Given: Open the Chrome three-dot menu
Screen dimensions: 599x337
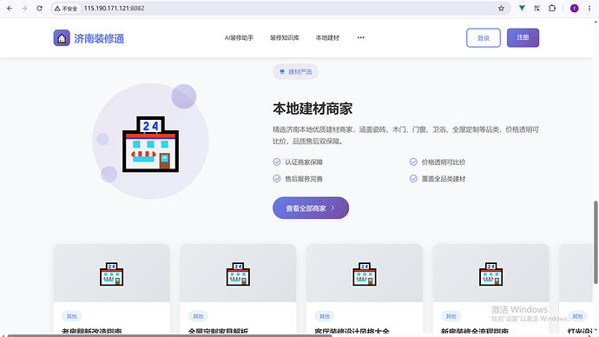Looking at the screenshot, I should tap(589, 8).
